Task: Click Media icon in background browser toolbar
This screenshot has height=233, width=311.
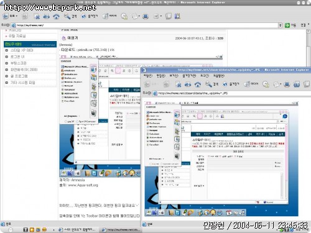Action: point(105,16)
